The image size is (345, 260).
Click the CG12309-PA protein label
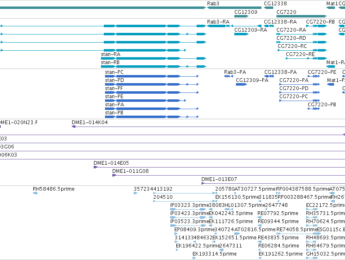pyautogui.click(x=252, y=80)
